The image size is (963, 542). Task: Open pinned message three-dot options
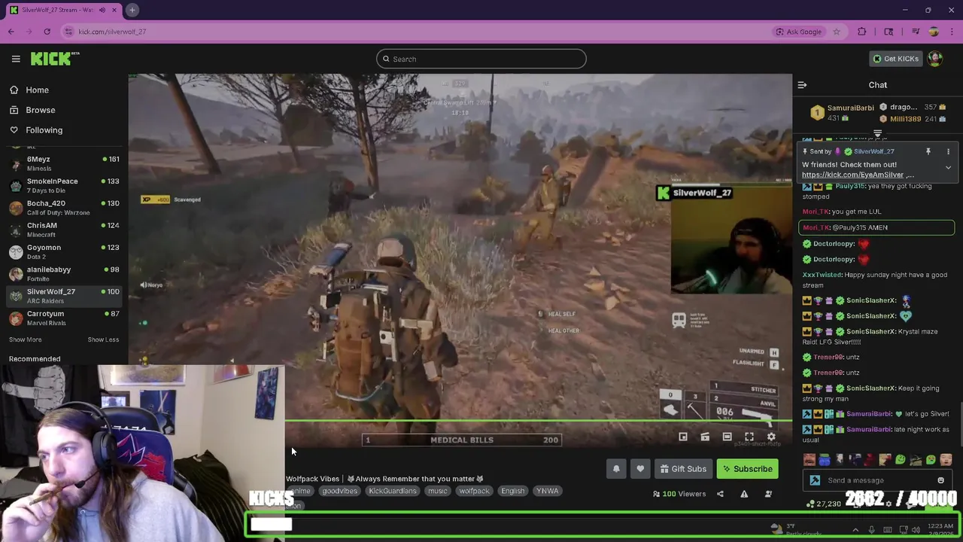[948, 151]
